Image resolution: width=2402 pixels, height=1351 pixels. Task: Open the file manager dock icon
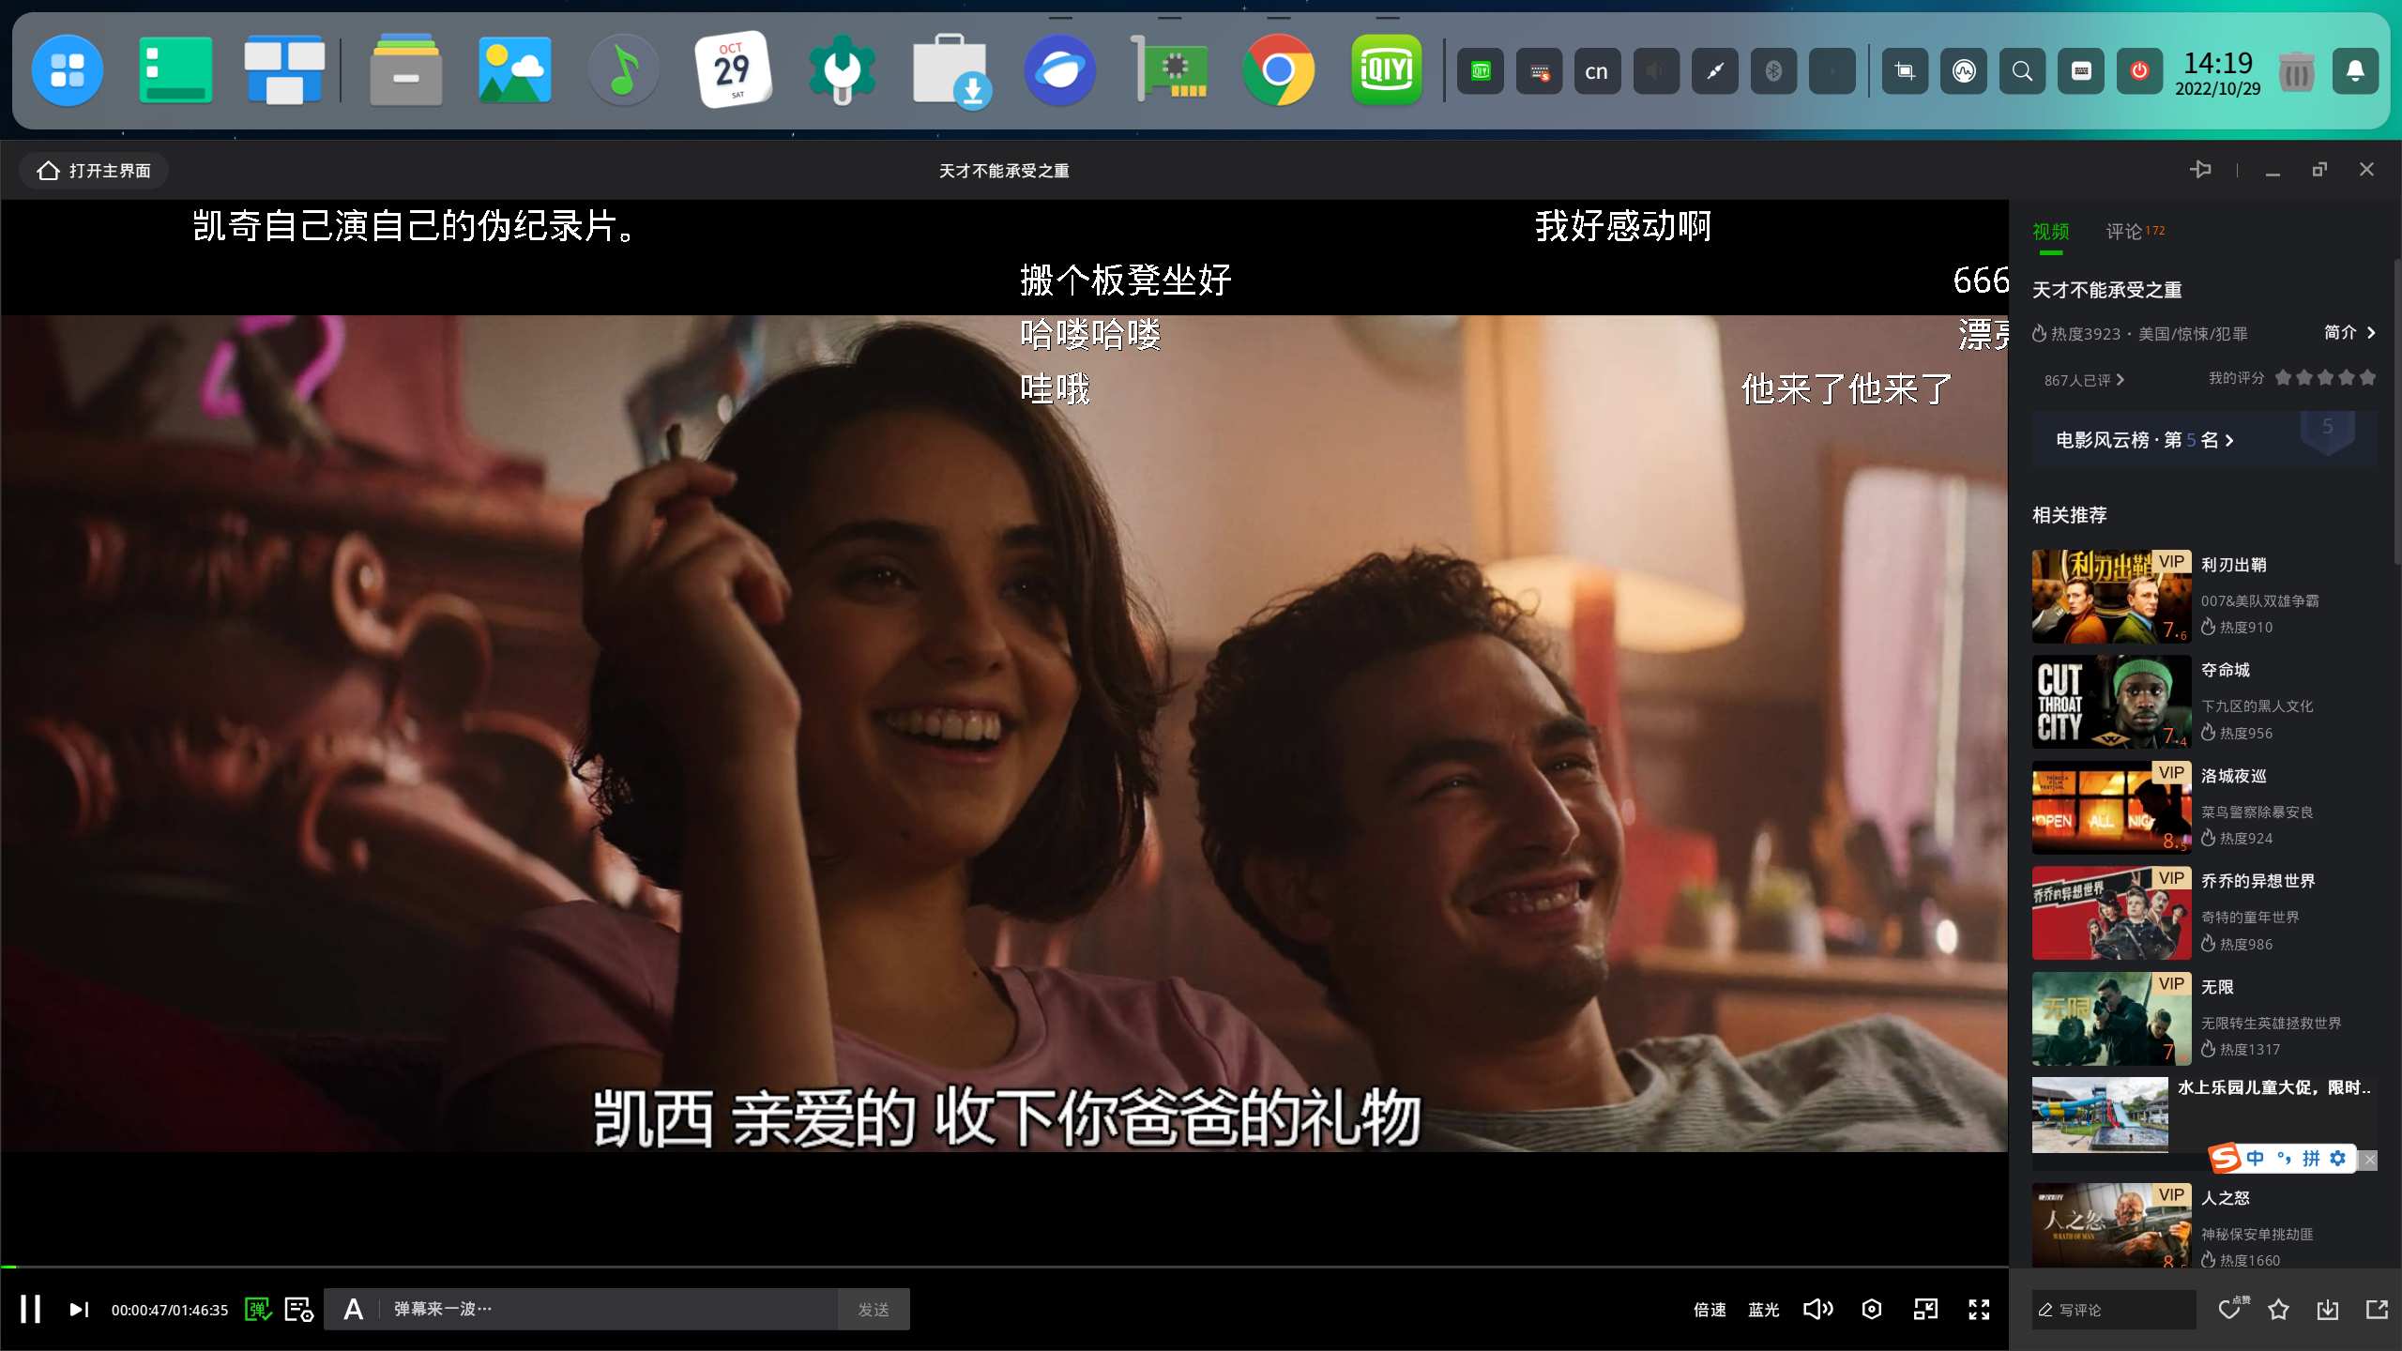coord(405,70)
